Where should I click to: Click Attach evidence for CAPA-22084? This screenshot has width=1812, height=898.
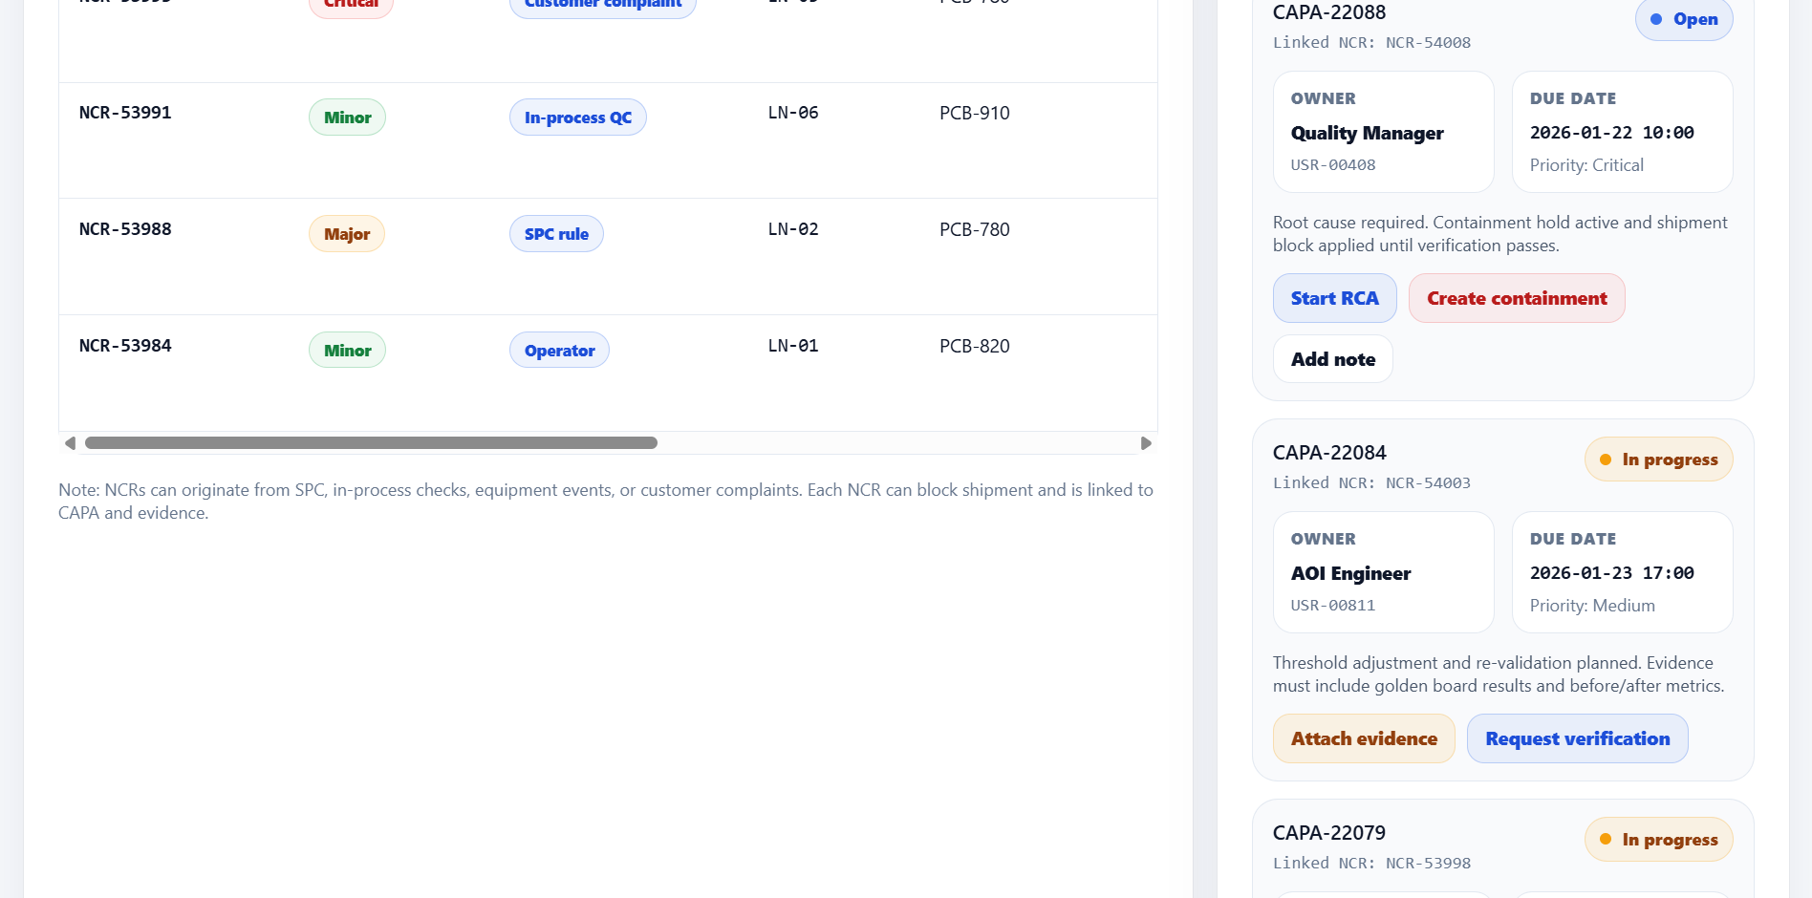pyautogui.click(x=1364, y=738)
